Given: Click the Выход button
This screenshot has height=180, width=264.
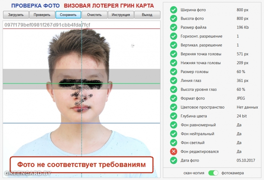Looking at the screenshot, I should [x=147, y=15].
